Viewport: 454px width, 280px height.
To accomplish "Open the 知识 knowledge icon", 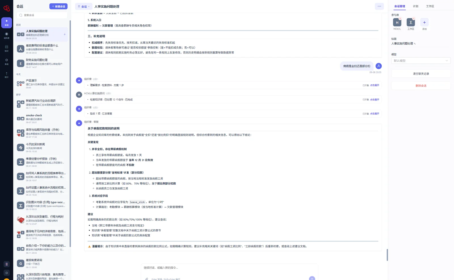I will click(7, 48).
